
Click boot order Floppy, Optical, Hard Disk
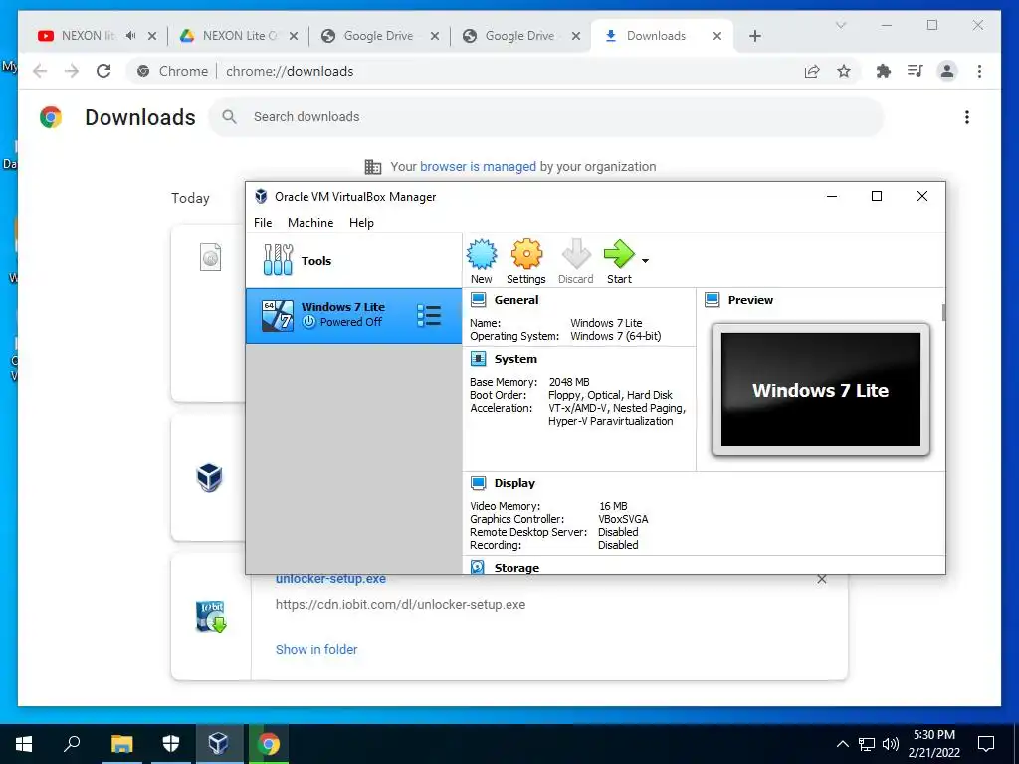610,395
